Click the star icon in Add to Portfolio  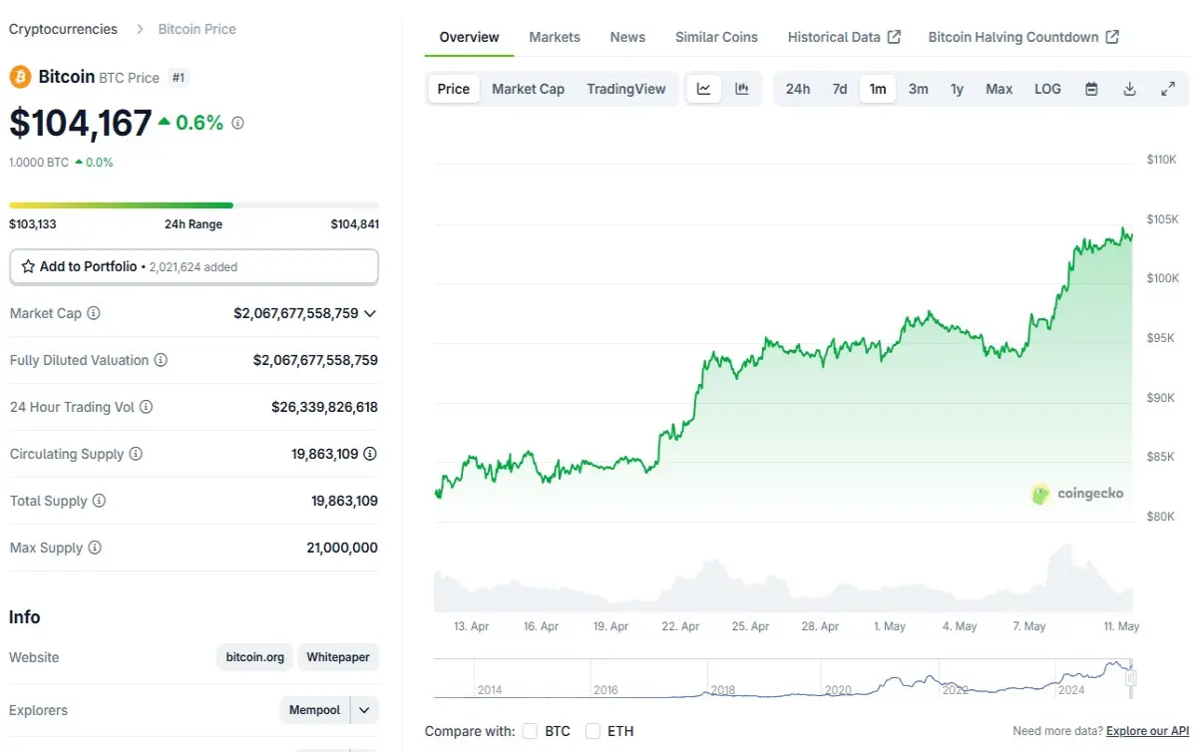pyautogui.click(x=28, y=266)
